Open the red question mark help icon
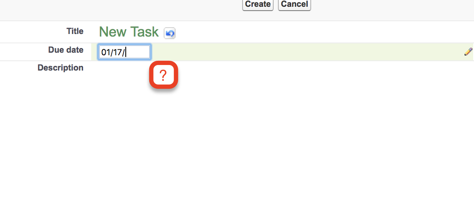This screenshot has width=474, height=204. (163, 76)
